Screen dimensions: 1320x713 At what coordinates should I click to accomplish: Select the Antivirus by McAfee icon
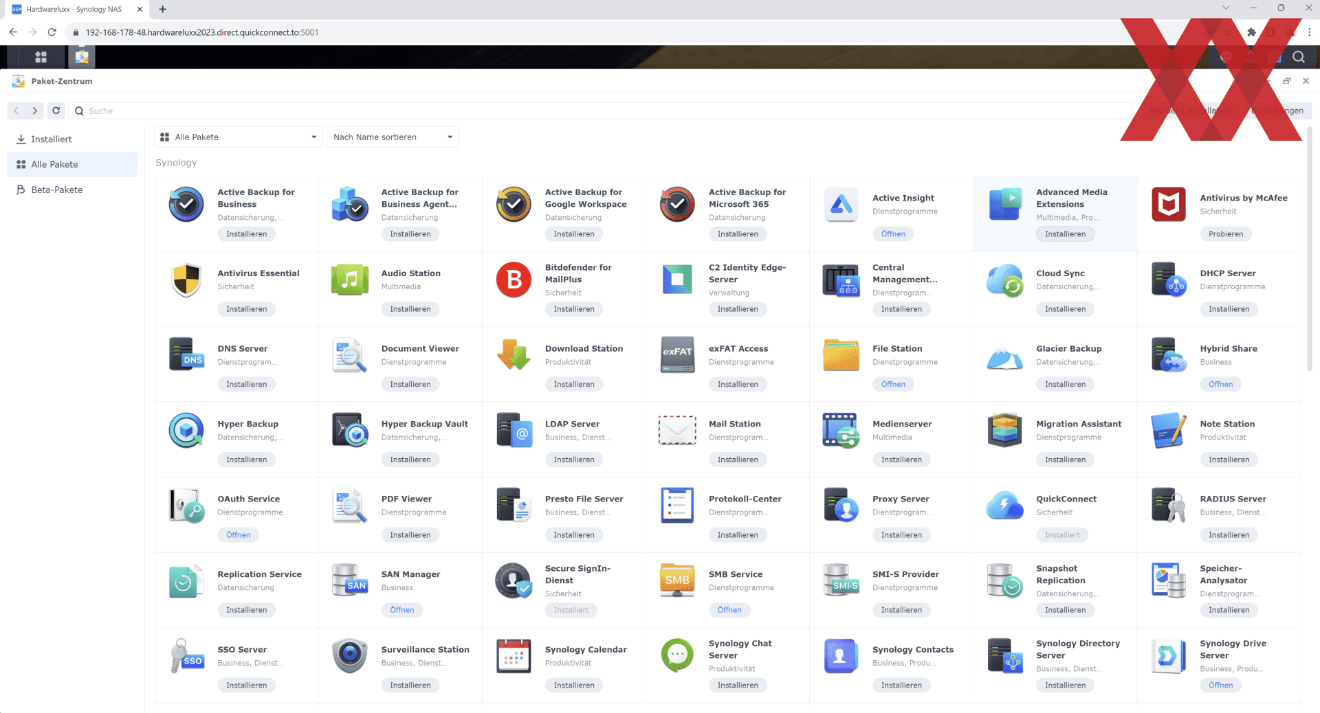point(1169,204)
